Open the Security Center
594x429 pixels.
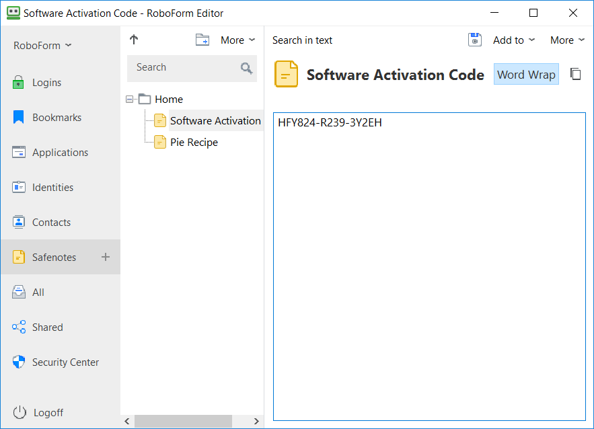(61, 362)
